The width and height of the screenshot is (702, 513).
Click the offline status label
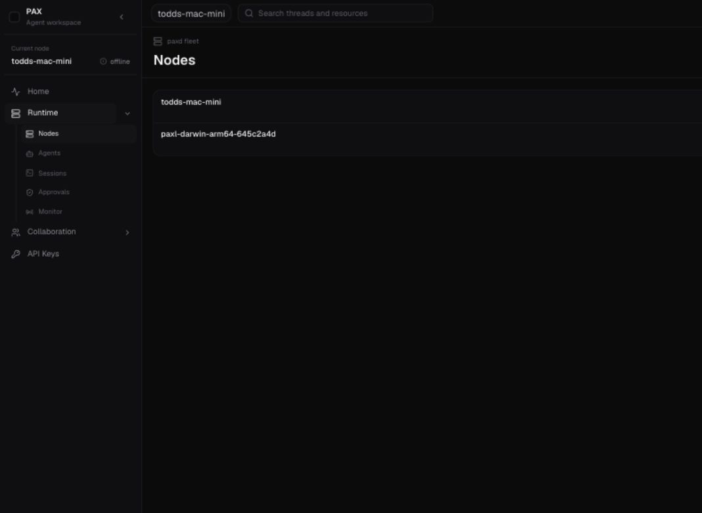coord(120,62)
